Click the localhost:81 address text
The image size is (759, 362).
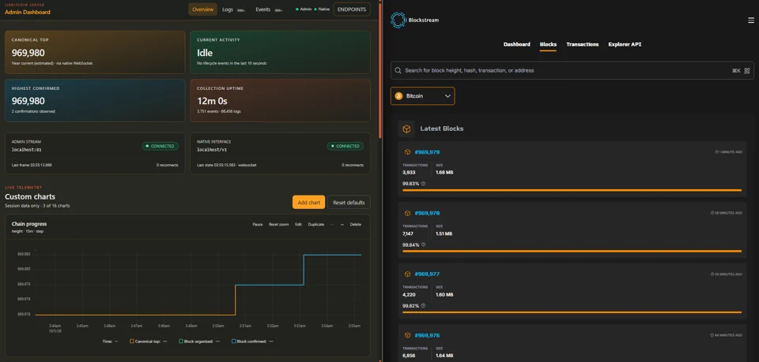pyautogui.click(x=27, y=150)
